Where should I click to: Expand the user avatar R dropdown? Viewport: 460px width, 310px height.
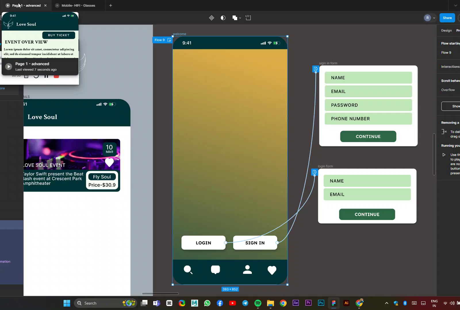[x=434, y=18]
